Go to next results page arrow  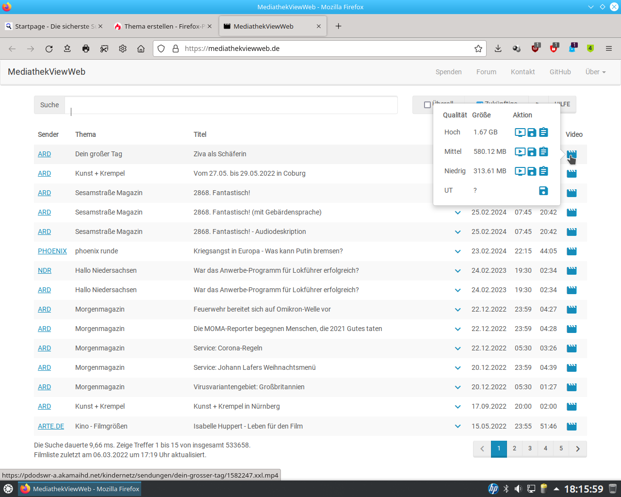pyautogui.click(x=578, y=448)
